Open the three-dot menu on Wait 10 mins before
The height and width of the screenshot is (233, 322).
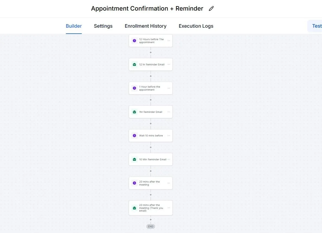(169, 136)
